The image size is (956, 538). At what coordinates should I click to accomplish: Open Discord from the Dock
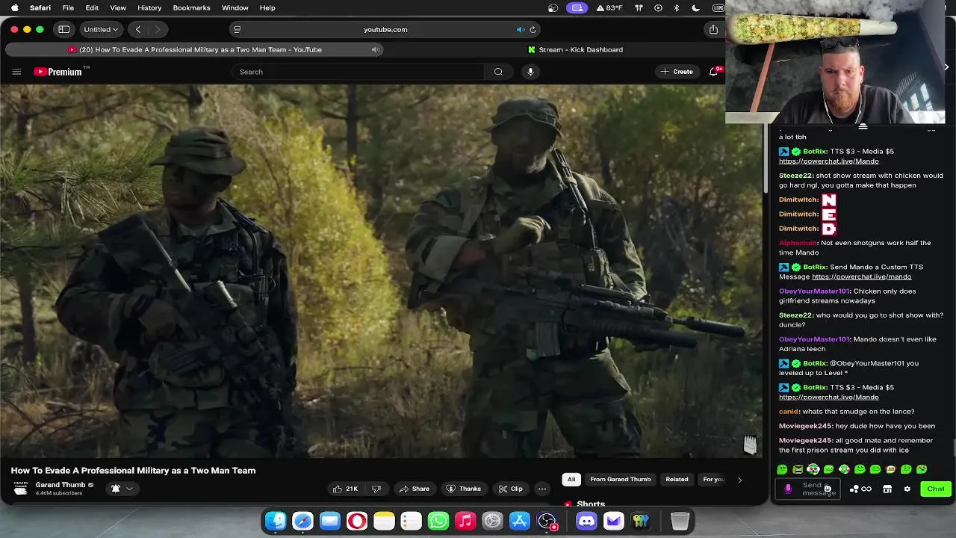[x=586, y=521]
